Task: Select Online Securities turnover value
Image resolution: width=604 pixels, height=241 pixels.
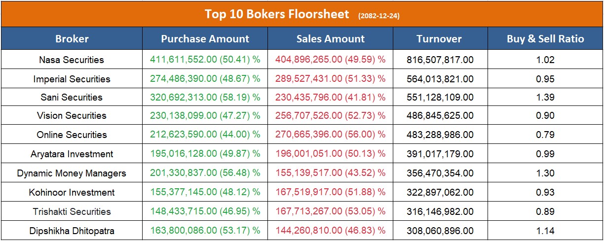Action: 440,135
